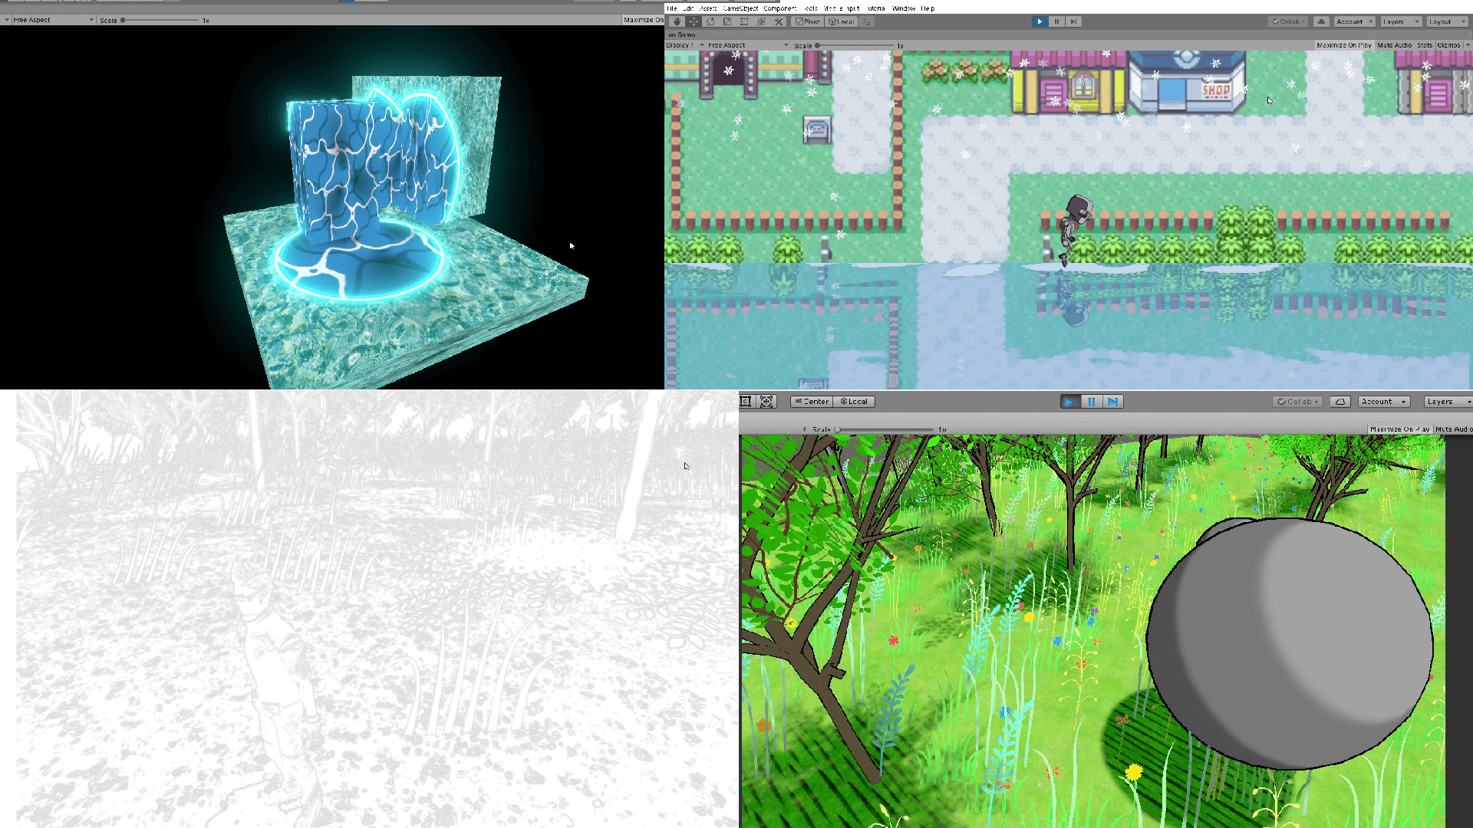Open the Window menu

click(x=904, y=8)
